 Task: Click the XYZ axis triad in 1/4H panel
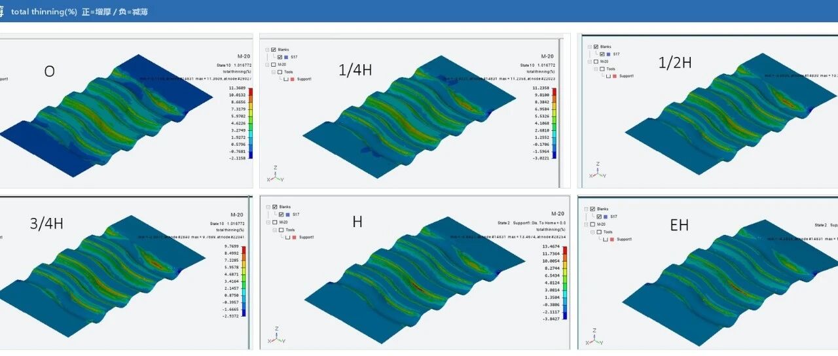pyautogui.click(x=275, y=173)
